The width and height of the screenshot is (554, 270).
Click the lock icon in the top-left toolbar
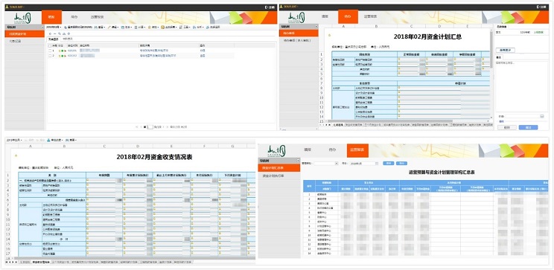coord(149,28)
